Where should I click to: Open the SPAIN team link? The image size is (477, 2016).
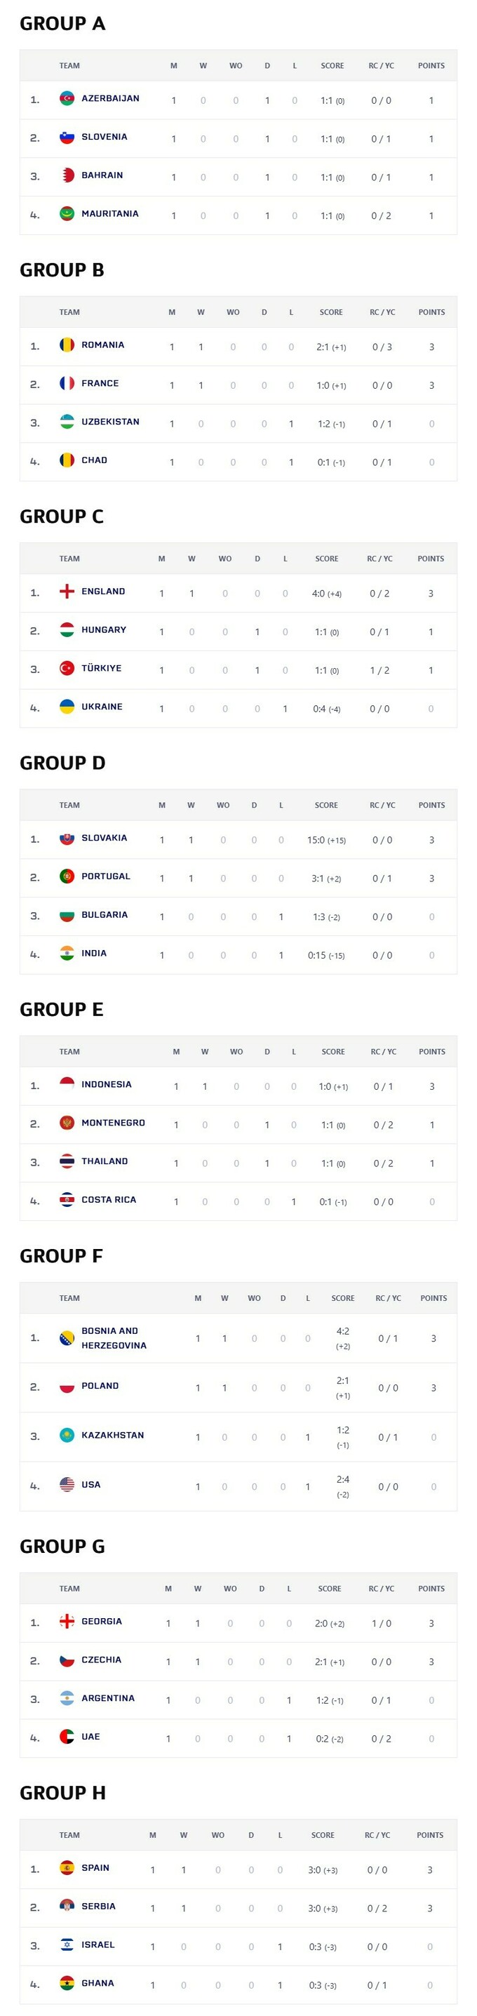click(x=95, y=1868)
